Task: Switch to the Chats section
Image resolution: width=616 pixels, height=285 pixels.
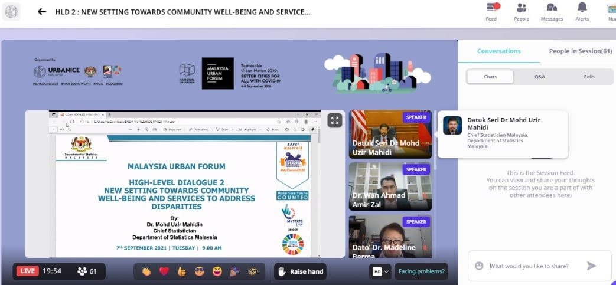Action: click(490, 77)
